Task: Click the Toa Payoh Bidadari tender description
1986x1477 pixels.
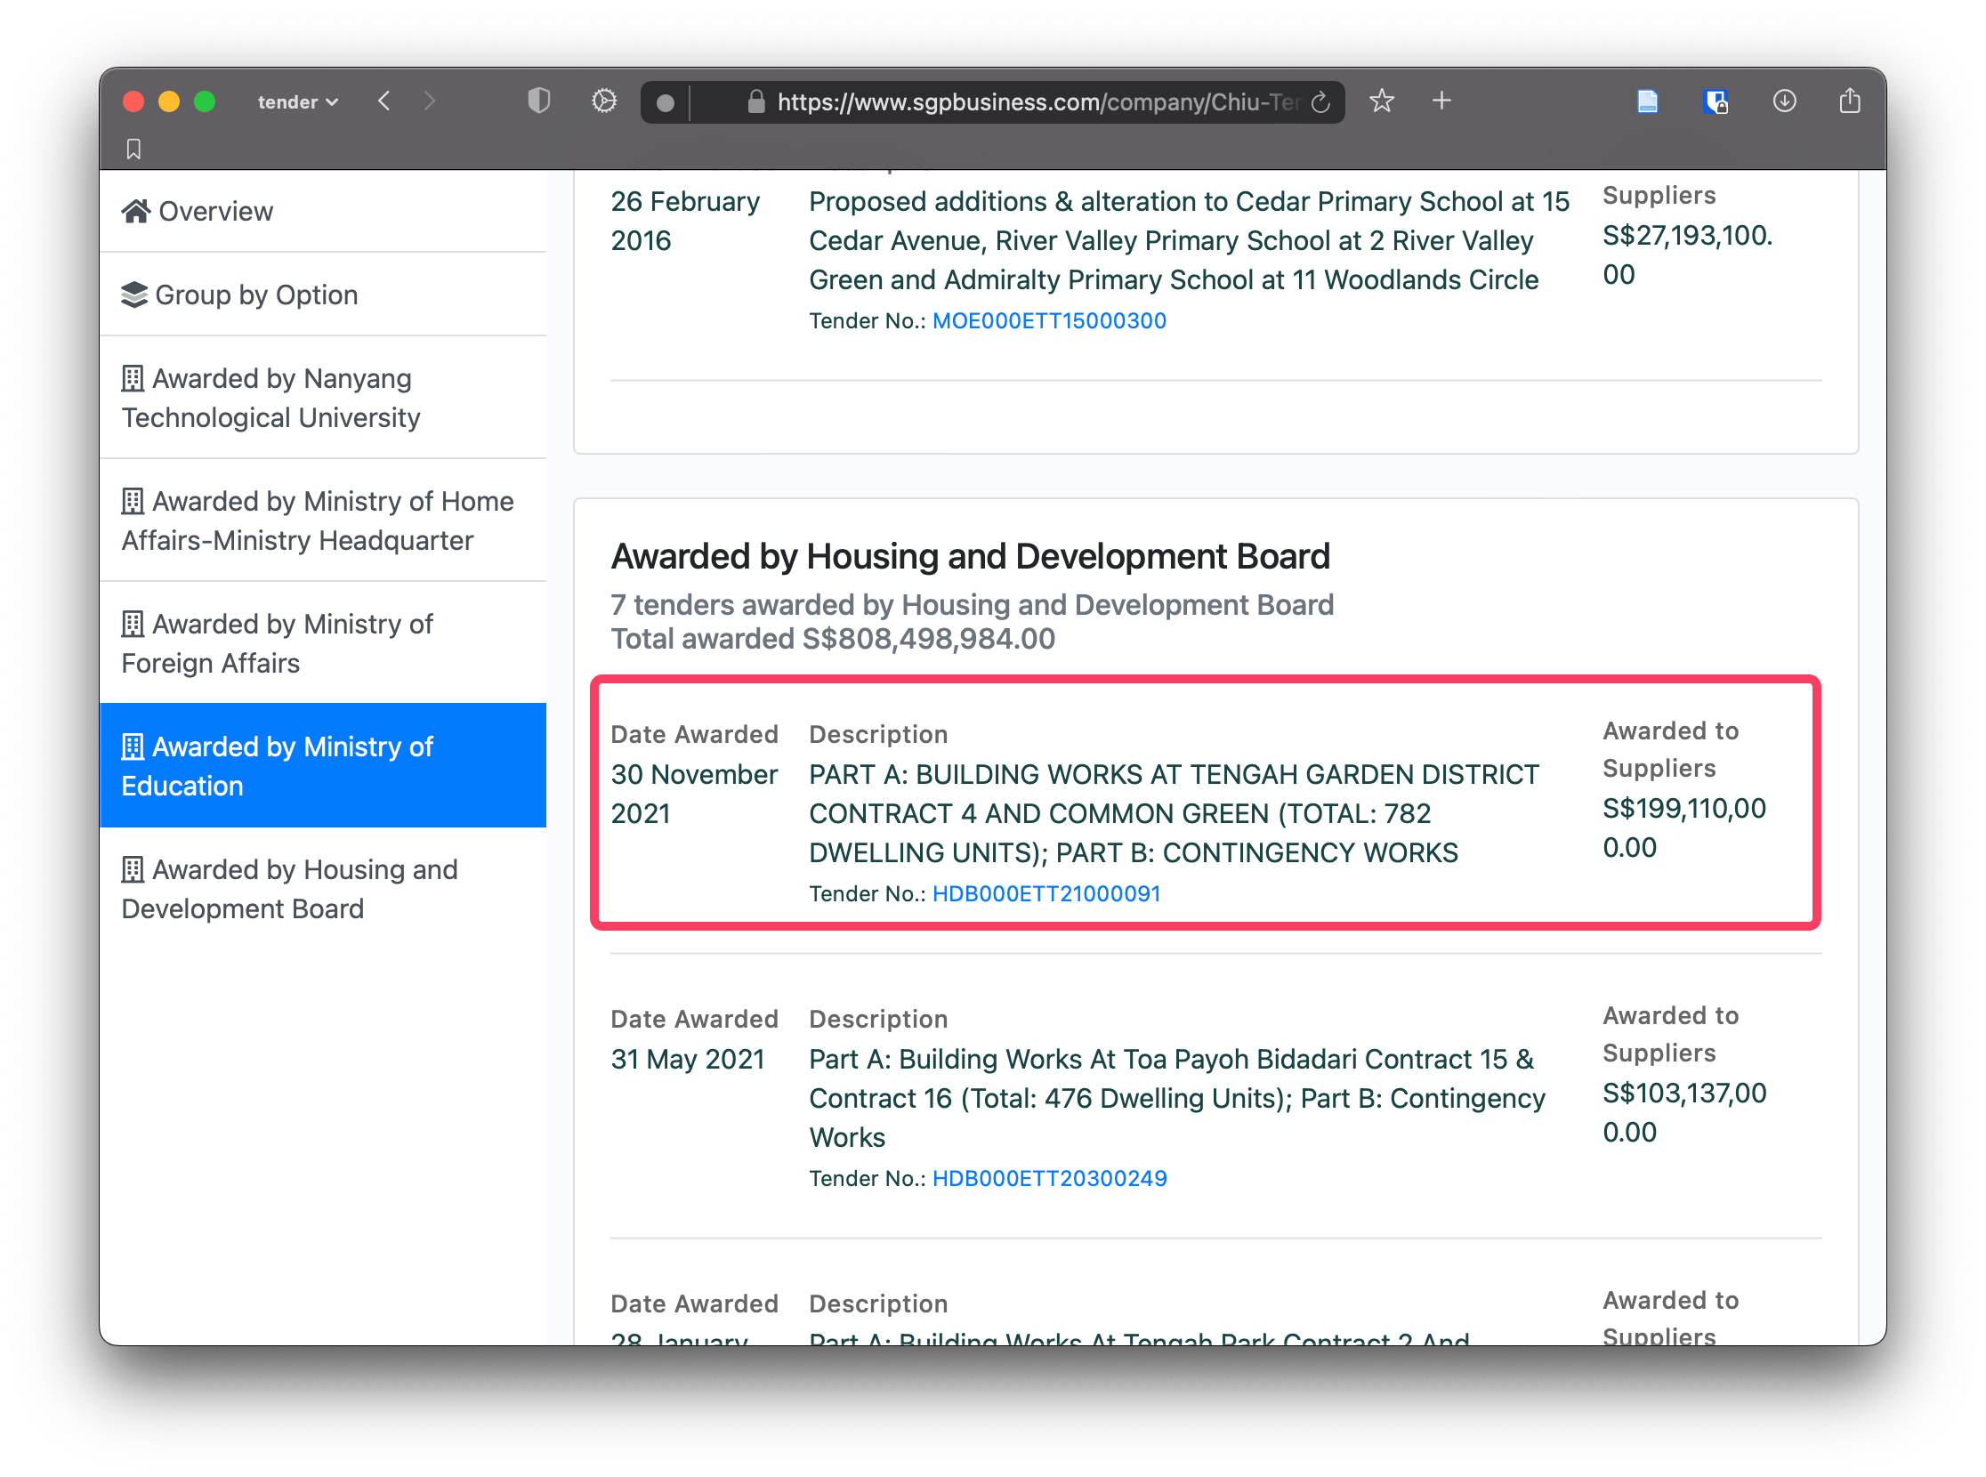Action: click(x=1177, y=1099)
